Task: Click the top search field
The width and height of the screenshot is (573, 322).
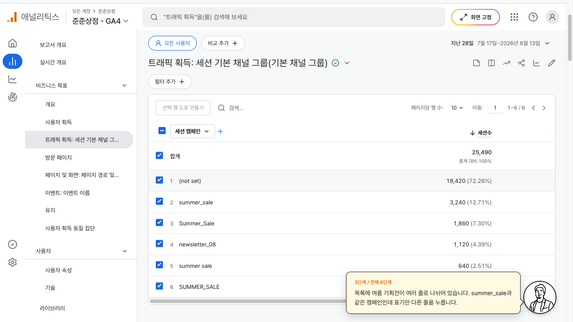Action: 293,17
